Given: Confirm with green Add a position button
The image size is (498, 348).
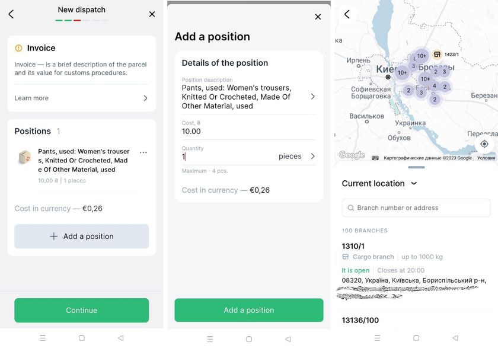Looking at the screenshot, I should (x=248, y=310).
